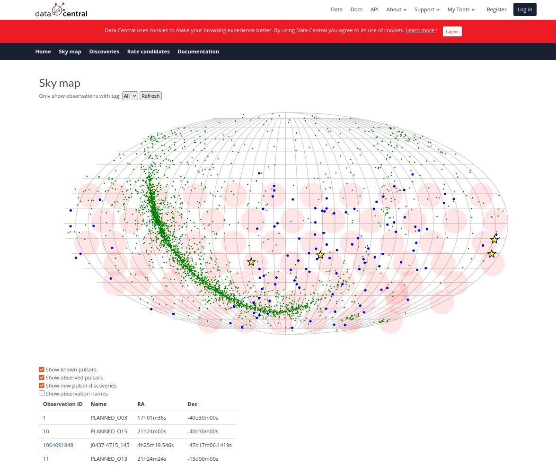Viewport: 556px width, 465px height.
Task: Open the Rate candidates tab
Action: pos(148,52)
